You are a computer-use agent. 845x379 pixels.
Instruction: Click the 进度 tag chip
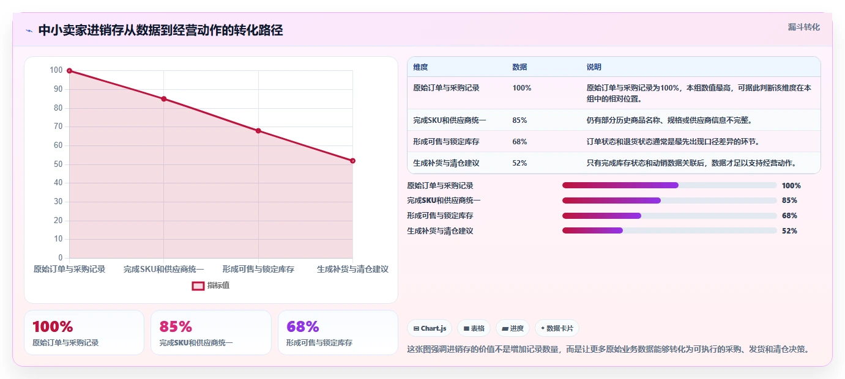pyautogui.click(x=513, y=328)
